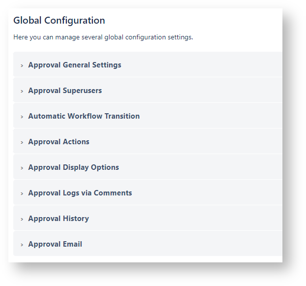Click the chevron next to Approval Actions
Screen dimensions: 306x286
point(22,142)
